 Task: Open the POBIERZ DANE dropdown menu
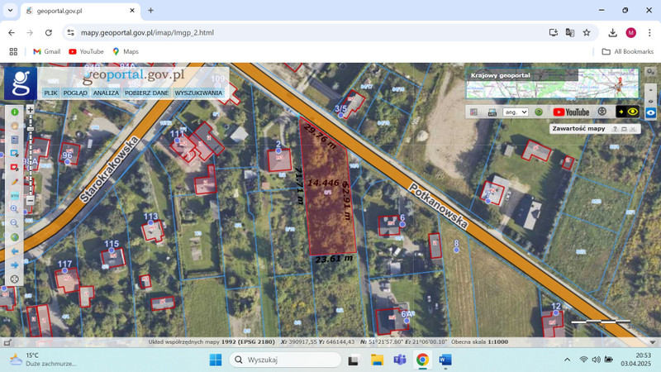(x=146, y=93)
